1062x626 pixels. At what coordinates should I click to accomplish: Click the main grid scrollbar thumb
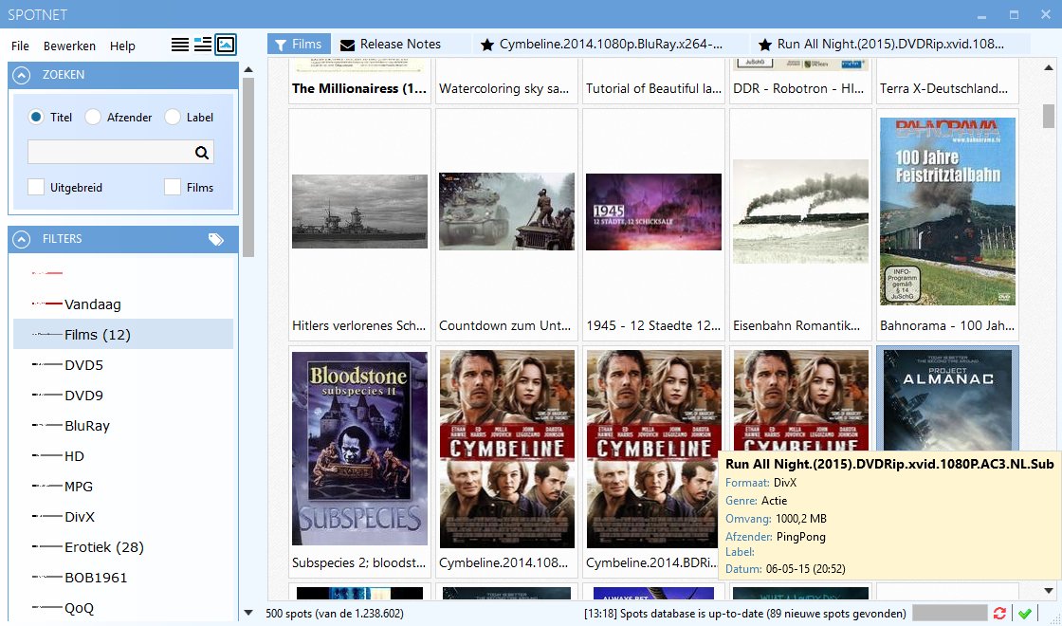coord(1049,115)
